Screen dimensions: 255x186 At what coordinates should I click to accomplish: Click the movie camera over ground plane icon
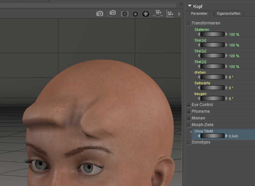158,13
